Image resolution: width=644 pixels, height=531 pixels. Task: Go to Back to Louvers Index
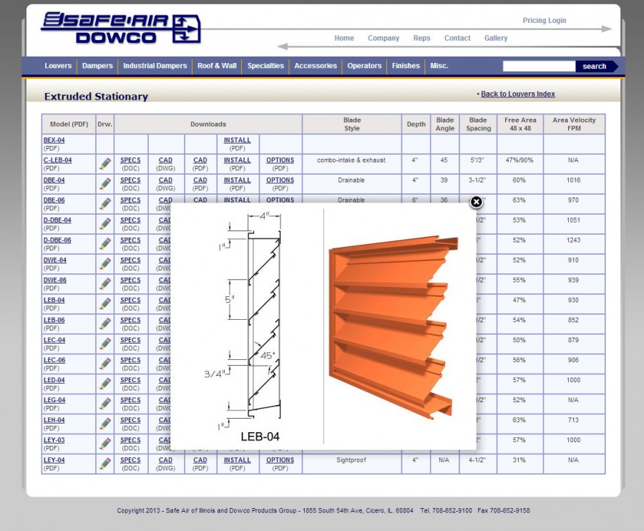tap(517, 94)
